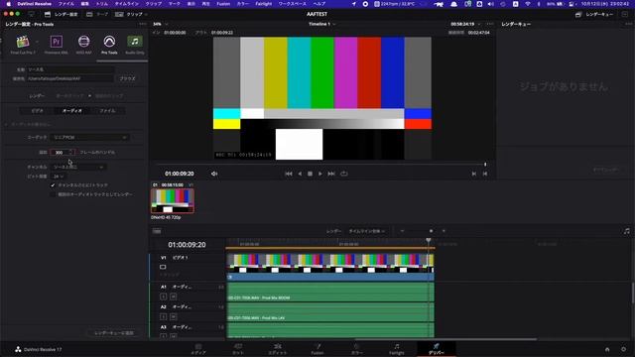Screen dimensions: 635x357
Task: Open the チャンネル dropdown
Action: pyautogui.click(x=78, y=167)
